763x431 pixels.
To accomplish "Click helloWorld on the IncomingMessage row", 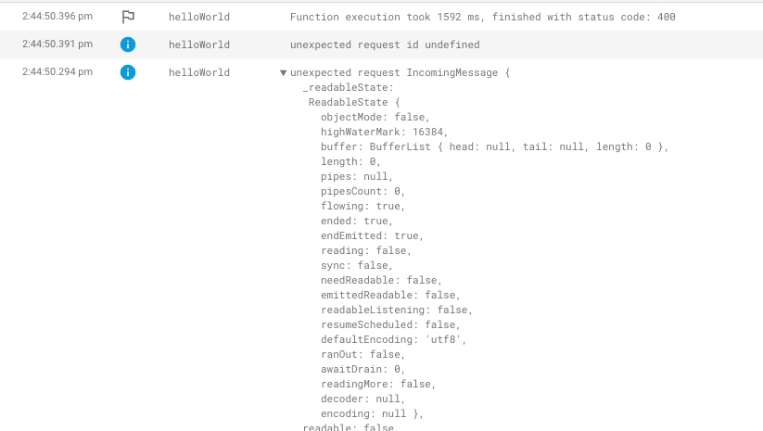I will coord(199,72).
